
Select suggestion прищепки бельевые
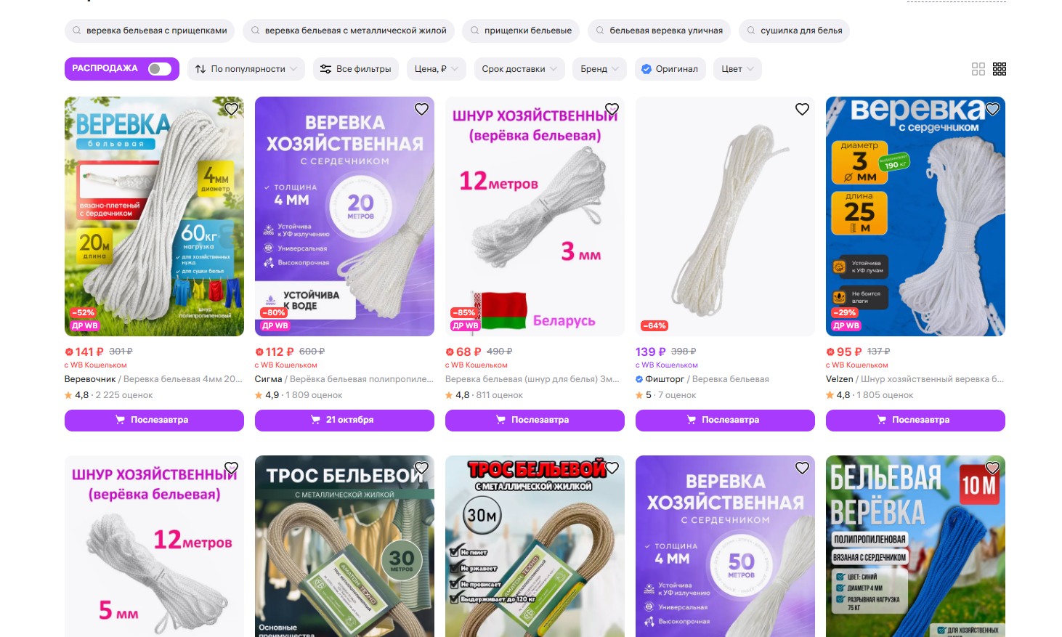coord(521,31)
